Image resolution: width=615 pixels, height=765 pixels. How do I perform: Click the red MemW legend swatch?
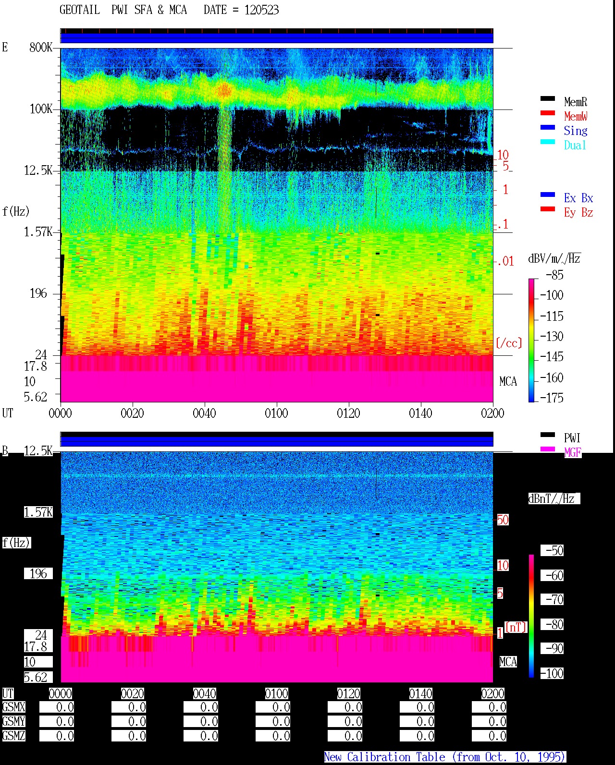click(548, 113)
